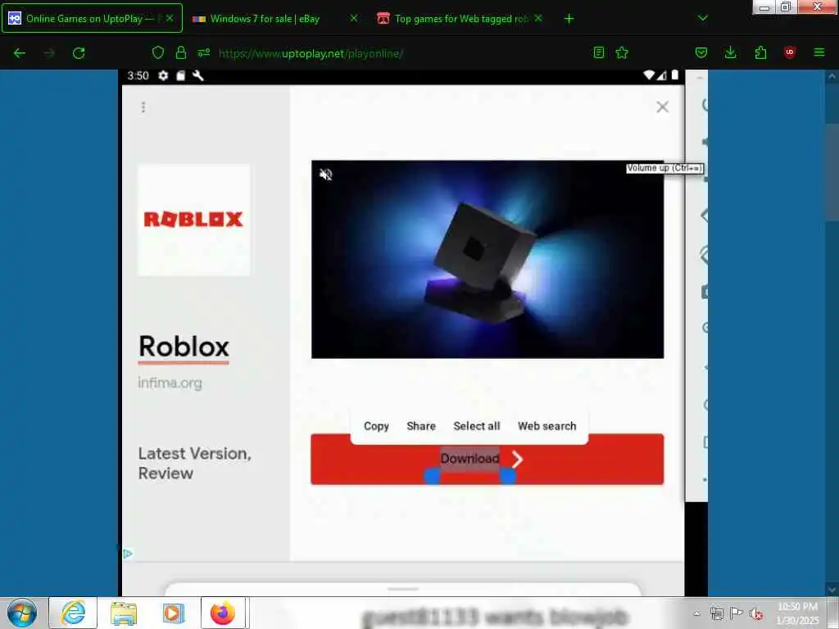
Task: Click the Roblox promo video
Action: (488, 260)
